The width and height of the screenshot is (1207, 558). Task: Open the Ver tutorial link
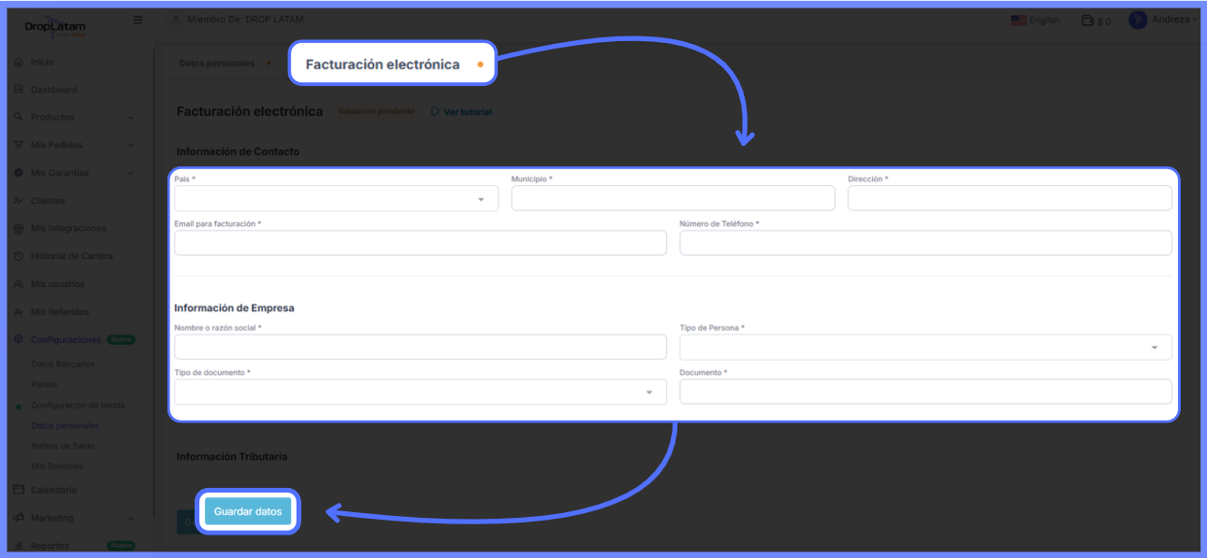click(461, 112)
